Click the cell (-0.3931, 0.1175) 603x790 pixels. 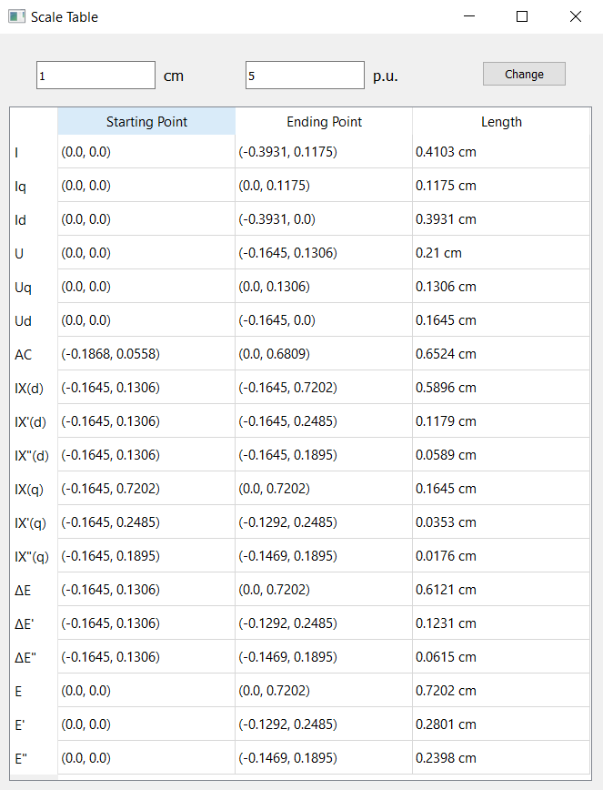pos(324,152)
